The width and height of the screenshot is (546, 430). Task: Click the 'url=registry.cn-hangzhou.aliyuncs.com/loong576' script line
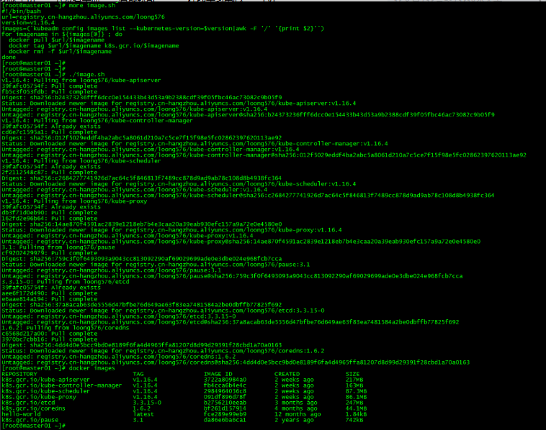point(84,17)
